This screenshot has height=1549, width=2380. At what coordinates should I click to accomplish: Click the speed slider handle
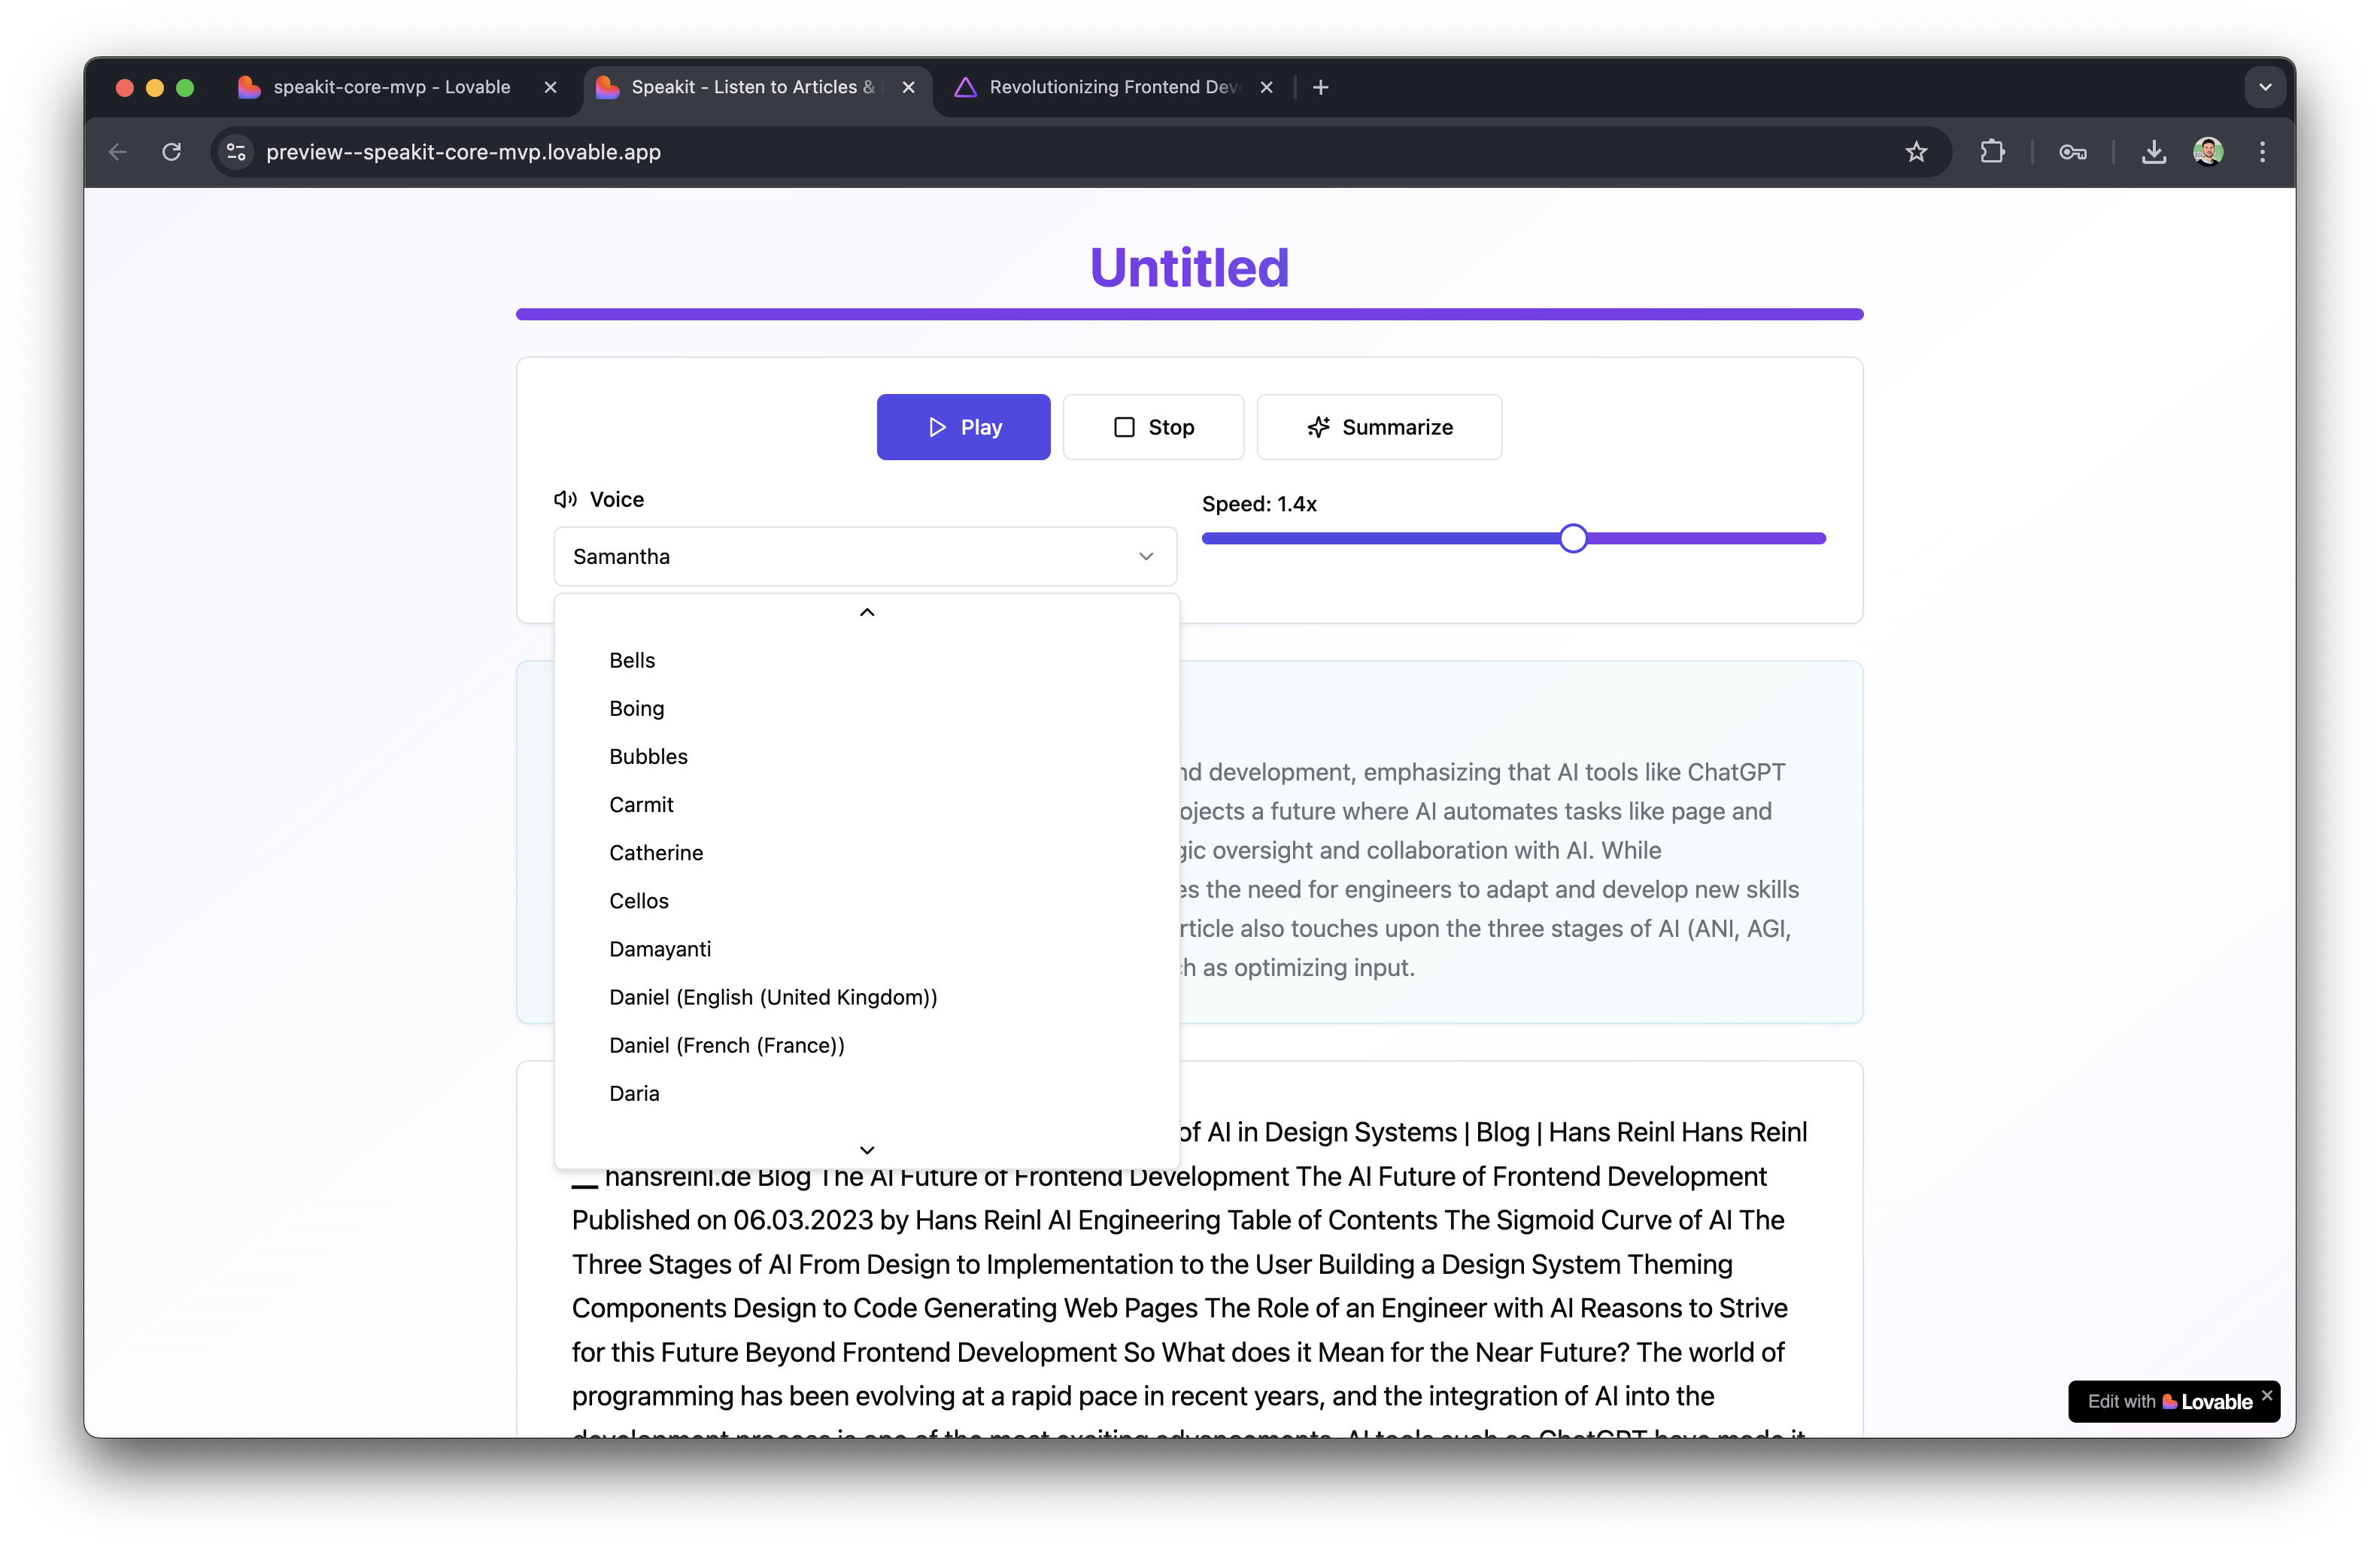coord(1573,538)
